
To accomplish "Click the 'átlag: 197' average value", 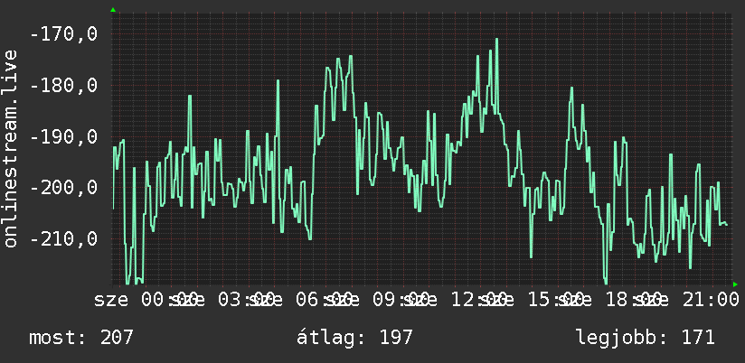I will point(355,338).
